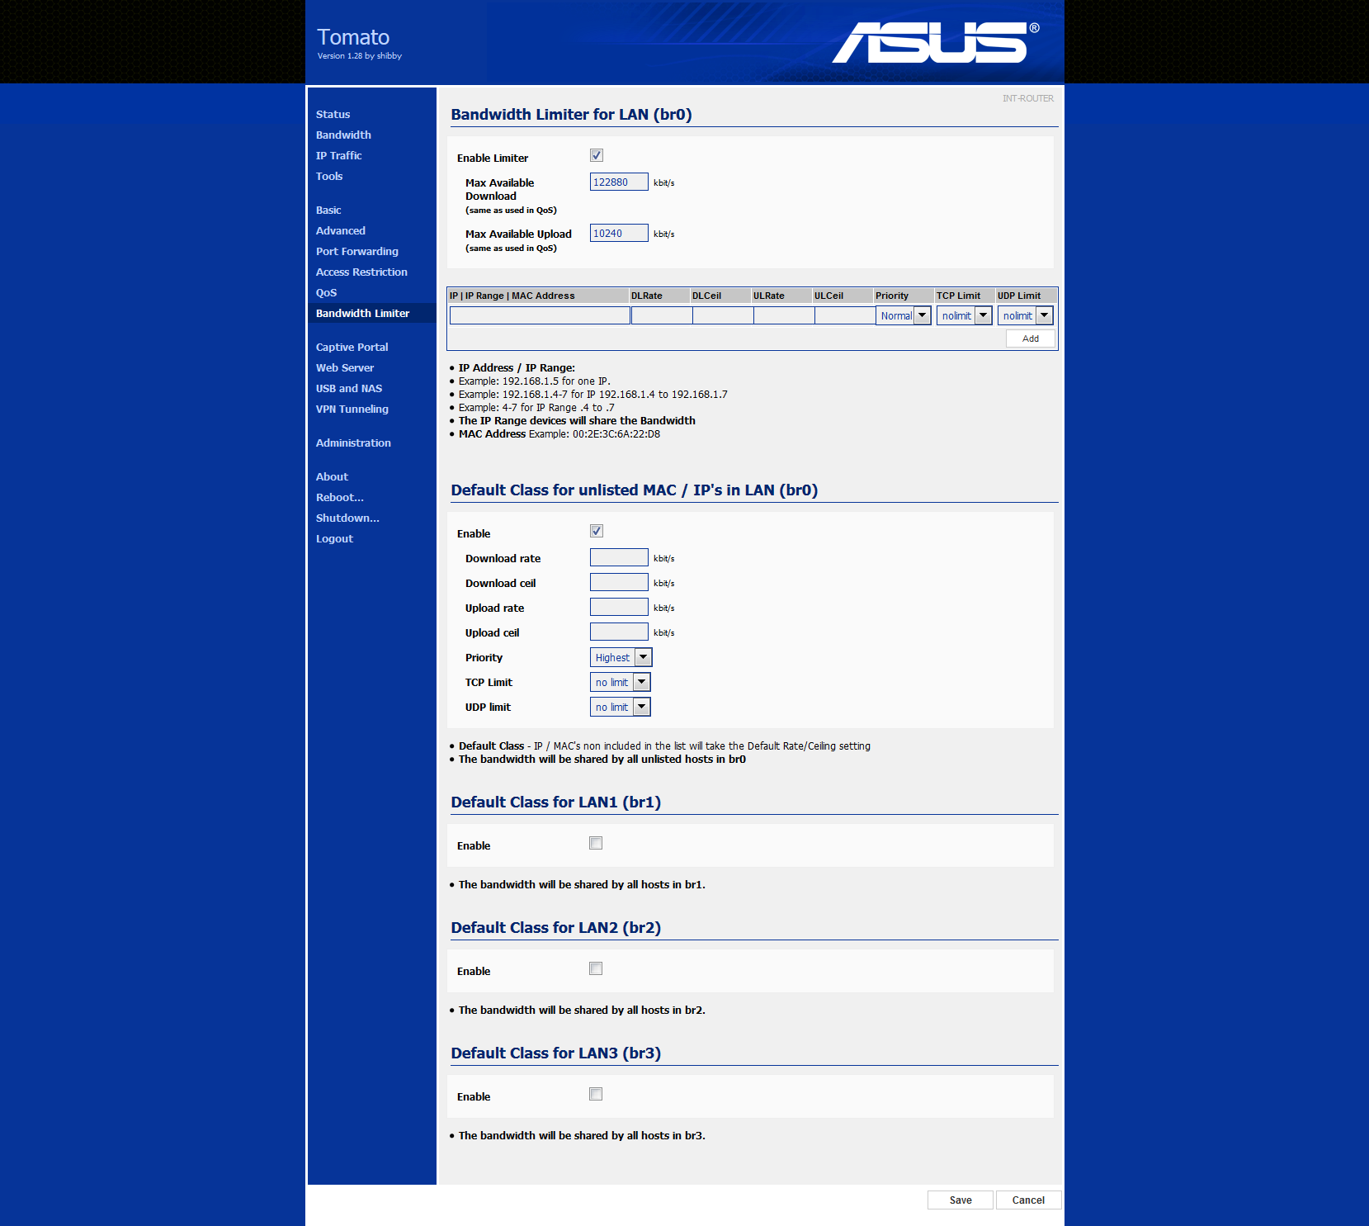Open the default class UDP limit dropdown
The image size is (1369, 1226).
[621, 707]
